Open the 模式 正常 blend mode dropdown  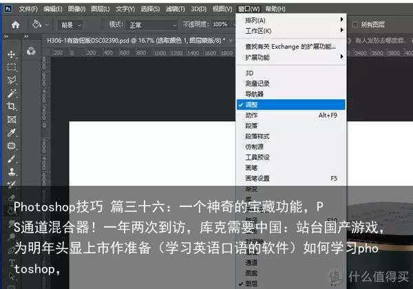click(x=151, y=25)
